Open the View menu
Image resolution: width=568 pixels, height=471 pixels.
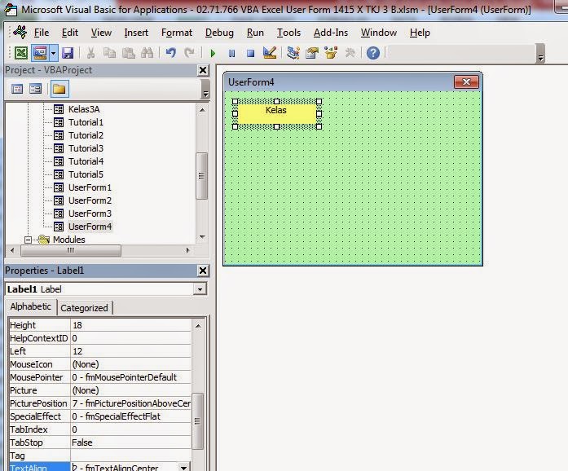(101, 33)
